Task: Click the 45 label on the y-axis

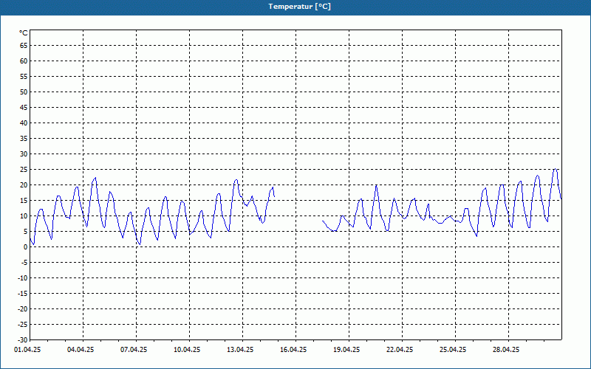Action: coord(24,108)
